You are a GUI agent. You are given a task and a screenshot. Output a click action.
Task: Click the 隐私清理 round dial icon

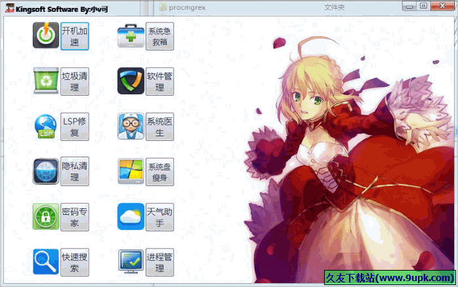[46, 172]
